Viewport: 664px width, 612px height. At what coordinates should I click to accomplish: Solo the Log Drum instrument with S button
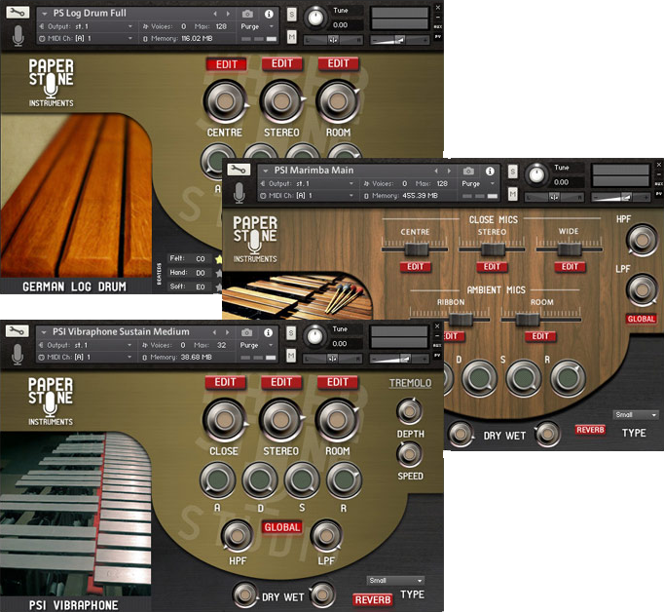(292, 15)
